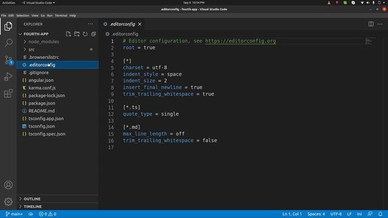Open errors and warnings problems indicator
The image size is (388, 218).
[x=47, y=214]
